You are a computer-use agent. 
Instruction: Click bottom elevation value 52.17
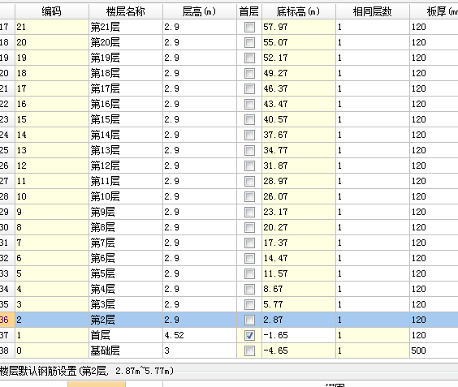299,58
